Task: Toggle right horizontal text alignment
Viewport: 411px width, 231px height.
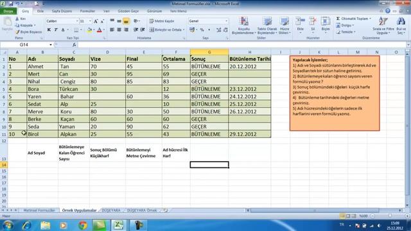Action: coord(126,30)
